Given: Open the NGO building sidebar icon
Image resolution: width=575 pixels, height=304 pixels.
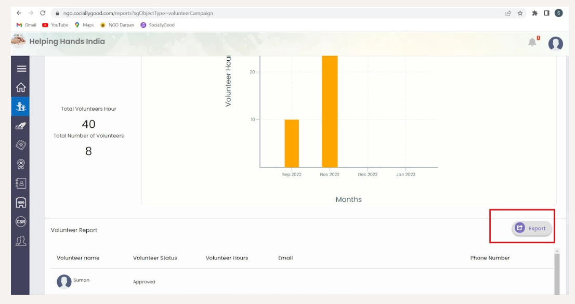Looking at the screenshot, I should coord(21,203).
